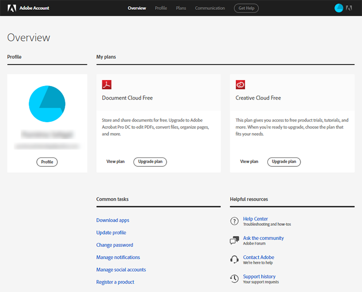The height and width of the screenshot is (292, 362).
Task: Open the user avatar in top bar
Action: click(339, 8)
